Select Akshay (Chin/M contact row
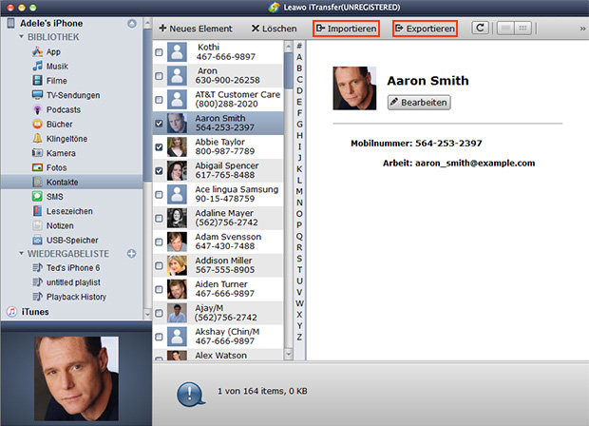Image resolution: width=589 pixels, height=426 pixels. tap(218, 337)
